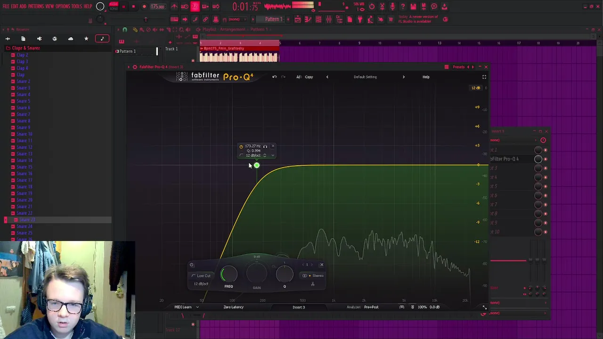
Task: Open the TOOLS menu
Action: click(77, 7)
